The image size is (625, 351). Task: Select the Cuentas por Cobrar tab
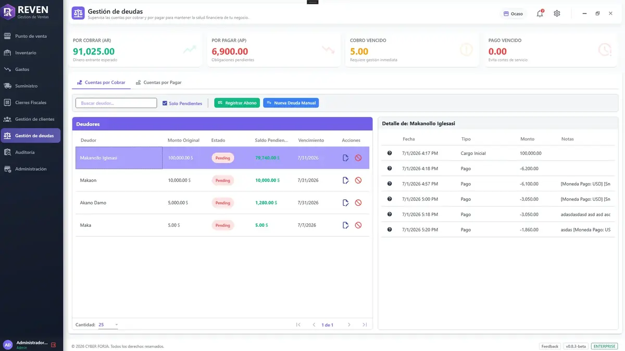coord(101,83)
